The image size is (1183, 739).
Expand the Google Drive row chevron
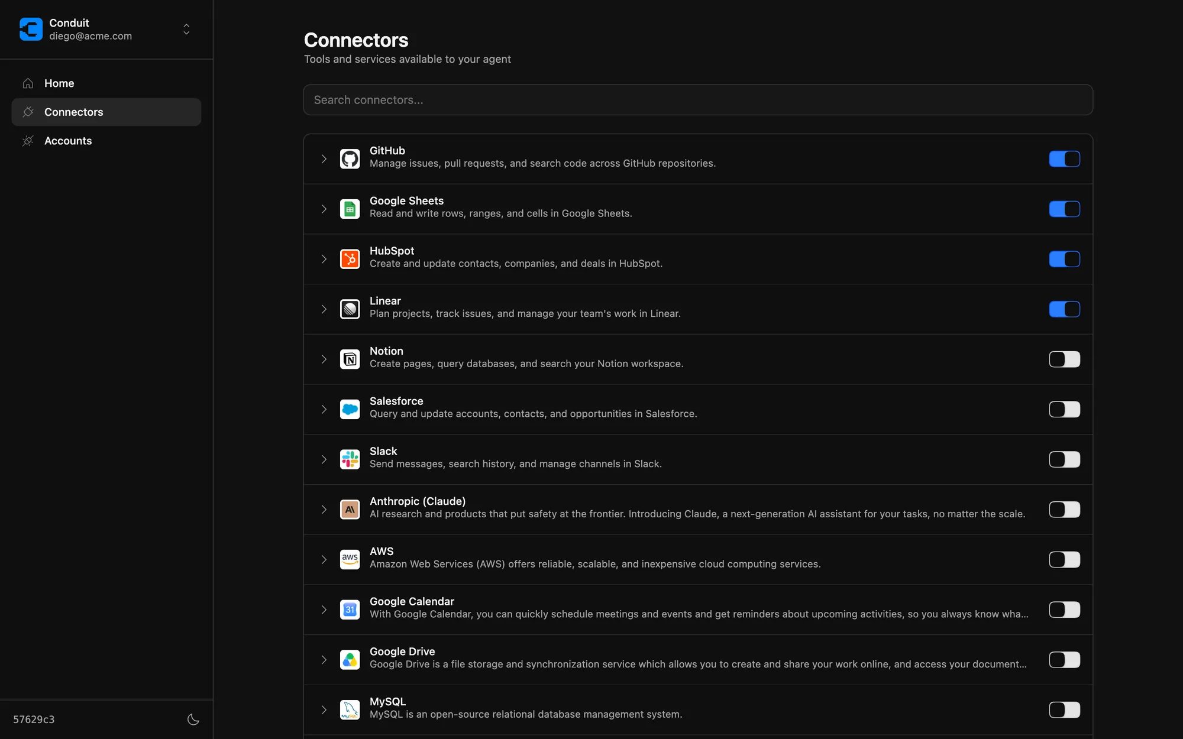pos(324,660)
